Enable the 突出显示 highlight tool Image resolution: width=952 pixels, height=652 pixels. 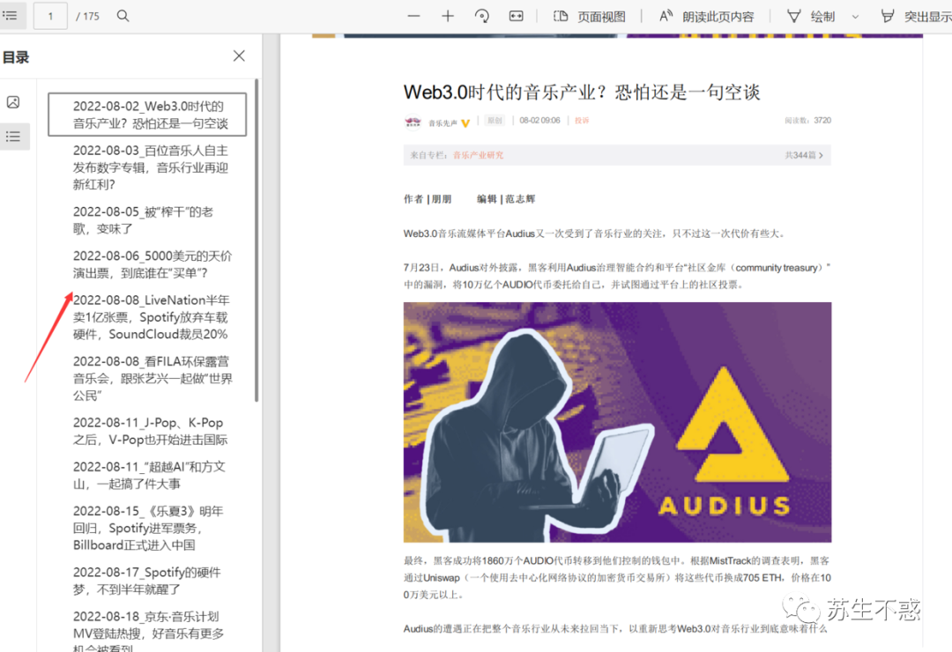[x=916, y=17]
